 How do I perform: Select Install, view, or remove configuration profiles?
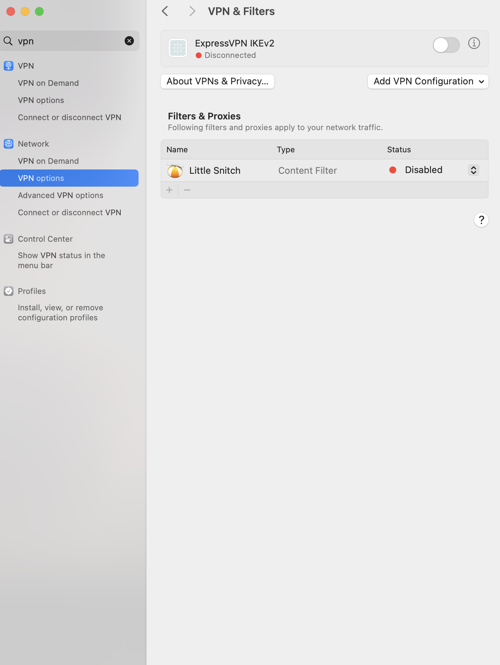pyautogui.click(x=61, y=312)
